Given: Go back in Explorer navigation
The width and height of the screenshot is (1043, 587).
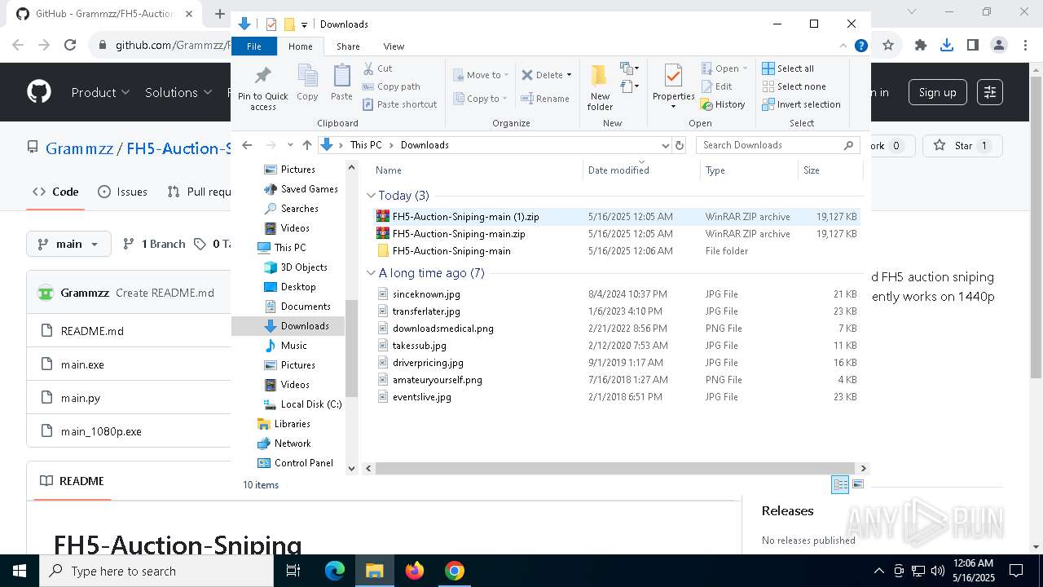Looking at the screenshot, I should tap(248, 145).
